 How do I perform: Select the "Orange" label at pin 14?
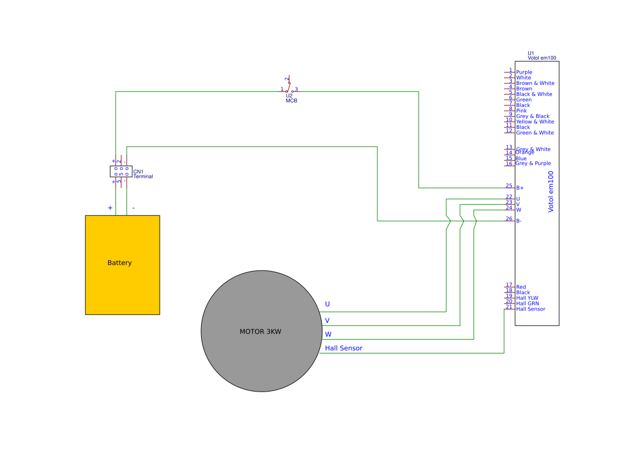525,153
